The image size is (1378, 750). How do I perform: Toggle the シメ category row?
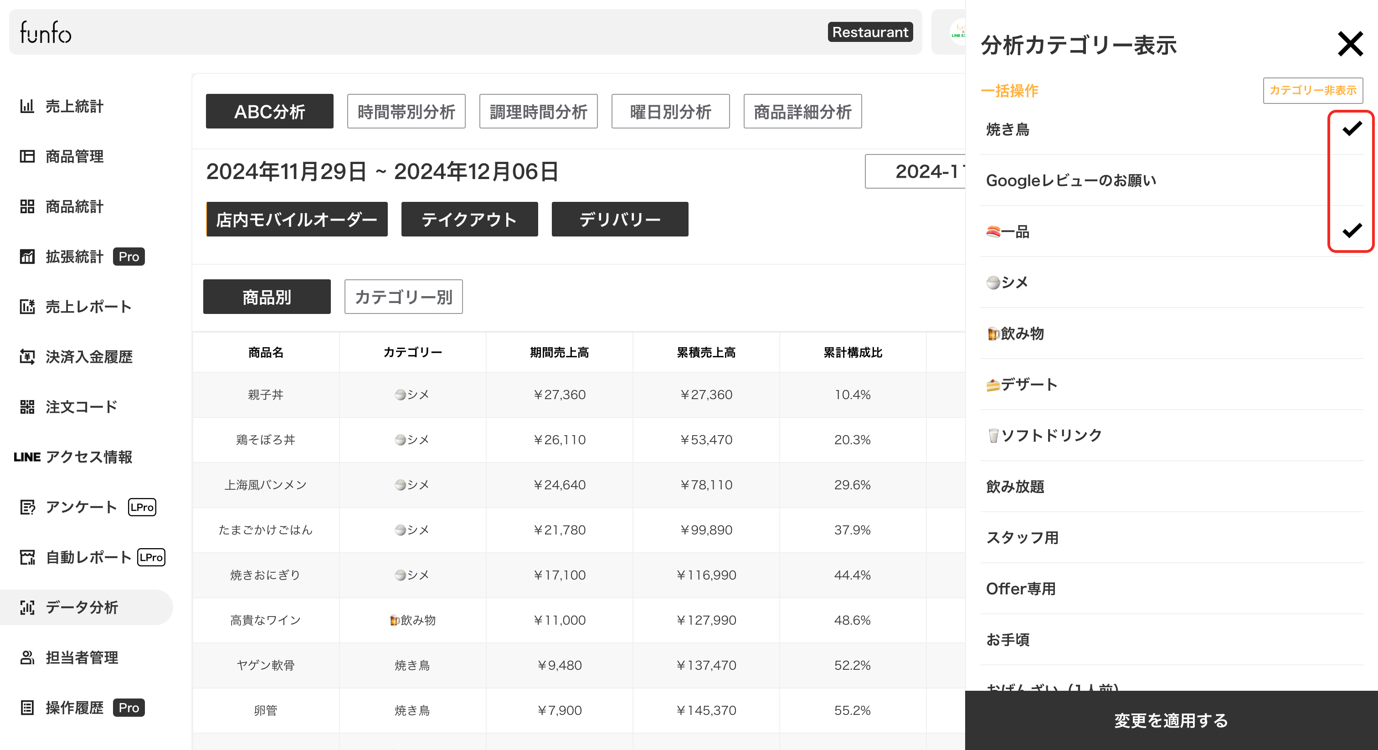(x=1172, y=283)
